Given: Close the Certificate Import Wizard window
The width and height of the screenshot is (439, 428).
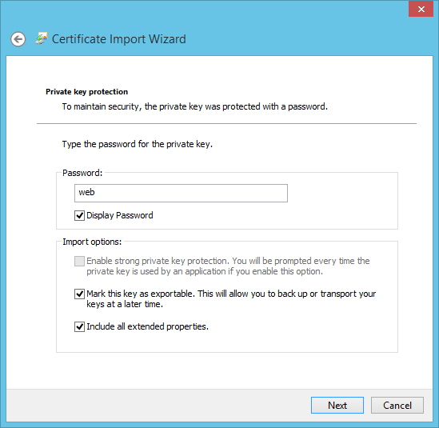Looking at the screenshot, I should point(421,10).
